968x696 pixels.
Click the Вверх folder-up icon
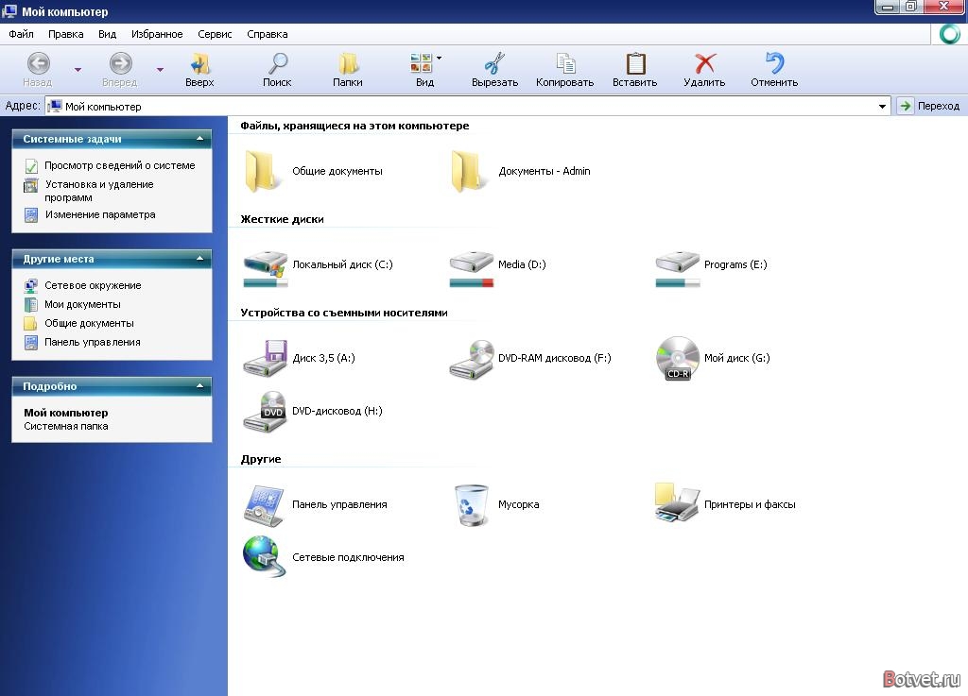[199, 63]
